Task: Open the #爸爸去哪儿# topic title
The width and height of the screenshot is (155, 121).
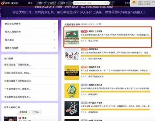Action: pos(95,85)
